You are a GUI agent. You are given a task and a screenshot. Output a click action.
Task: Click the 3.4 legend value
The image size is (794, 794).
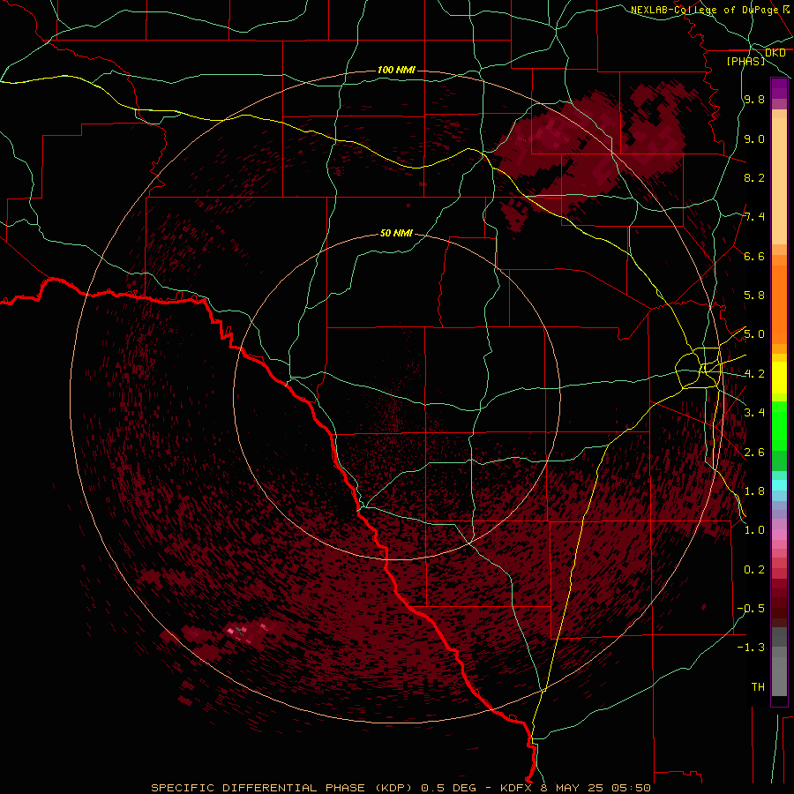(754, 413)
